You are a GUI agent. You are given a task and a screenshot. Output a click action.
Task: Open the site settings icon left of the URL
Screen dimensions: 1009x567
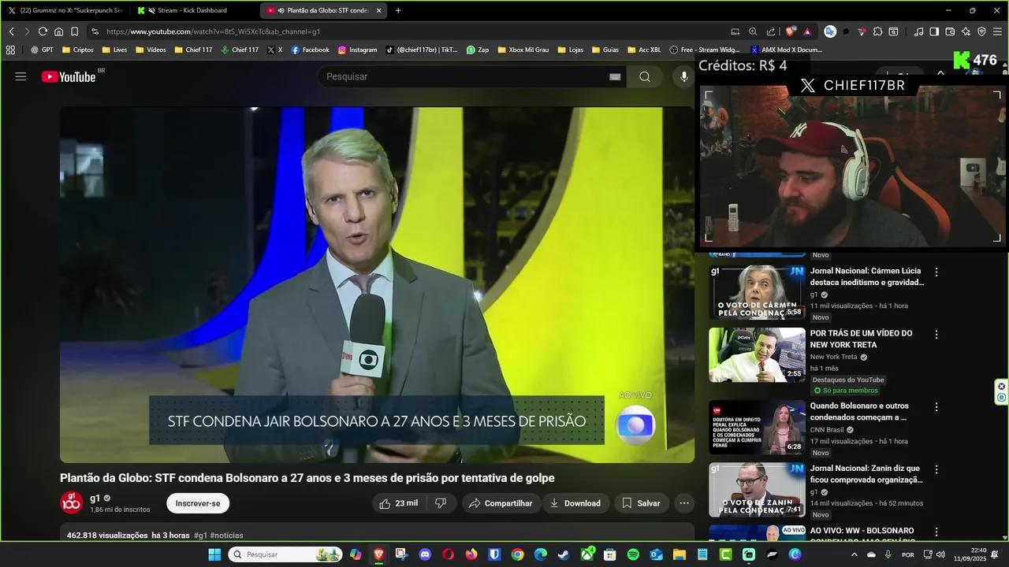click(95, 31)
